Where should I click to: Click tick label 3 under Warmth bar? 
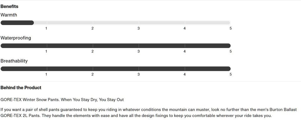(139, 28)
